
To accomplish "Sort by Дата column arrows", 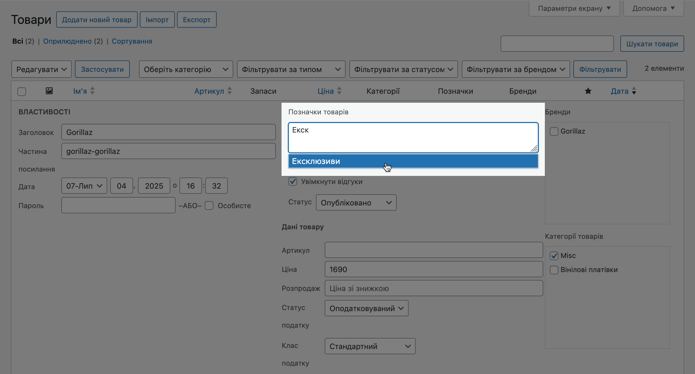I will pyautogui.click(x=634, y=91).
